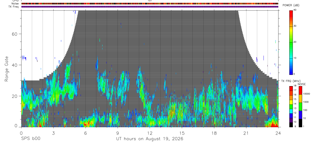Click the 18 MHz mark on frequency scale
Image resolution: width=313 pixels, height=144 pixels.
(295, 86)
